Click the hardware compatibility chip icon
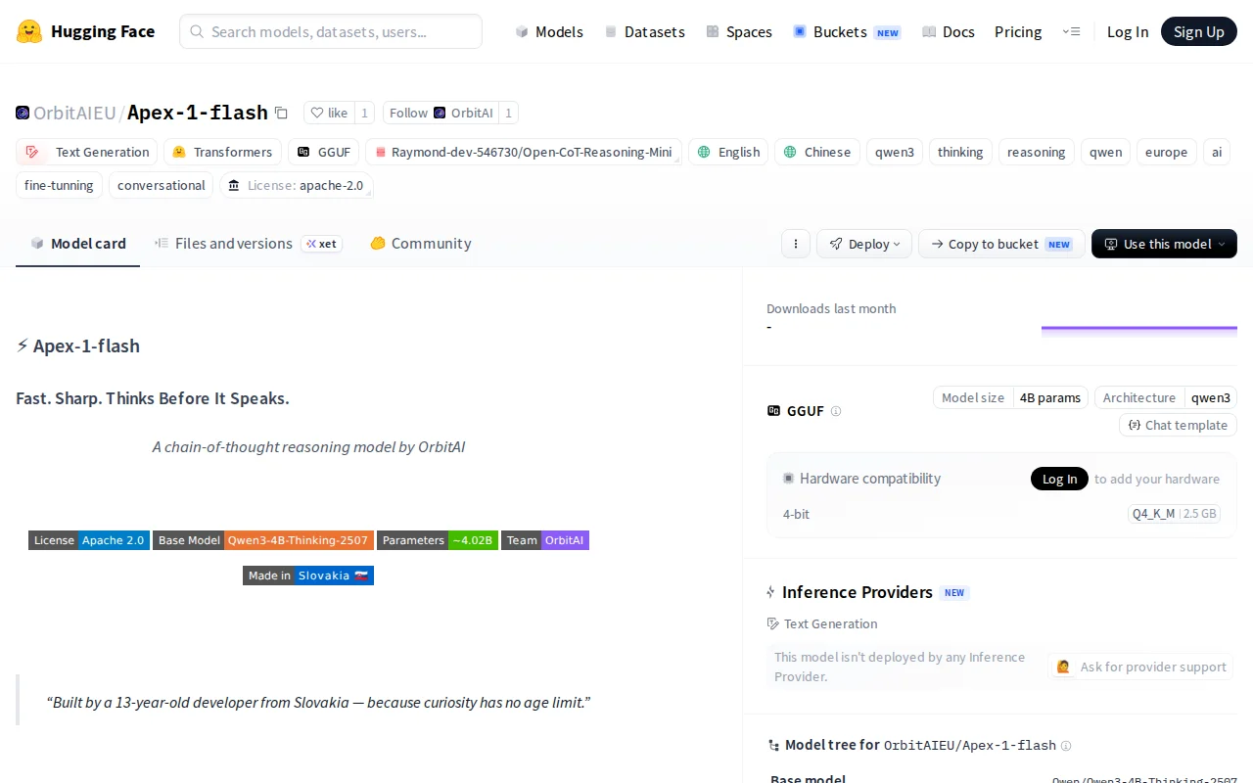The height and width of the screenshot is (783, 1253). (788, 479)
